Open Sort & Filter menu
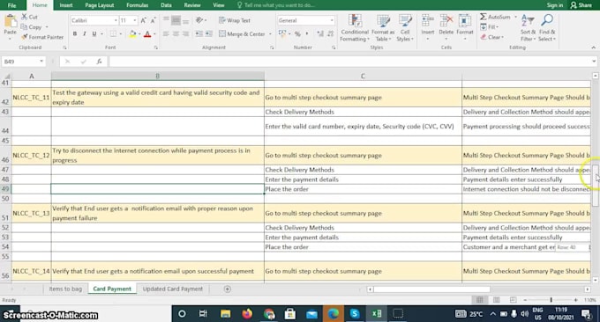Viewport: 600px width, 322px height. pos(528,28)
